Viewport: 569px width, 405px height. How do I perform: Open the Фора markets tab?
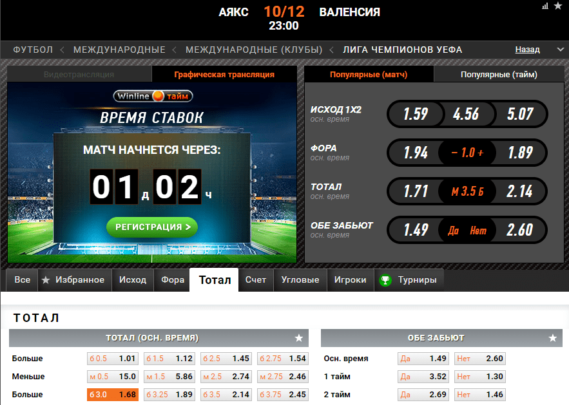[172, 280]
